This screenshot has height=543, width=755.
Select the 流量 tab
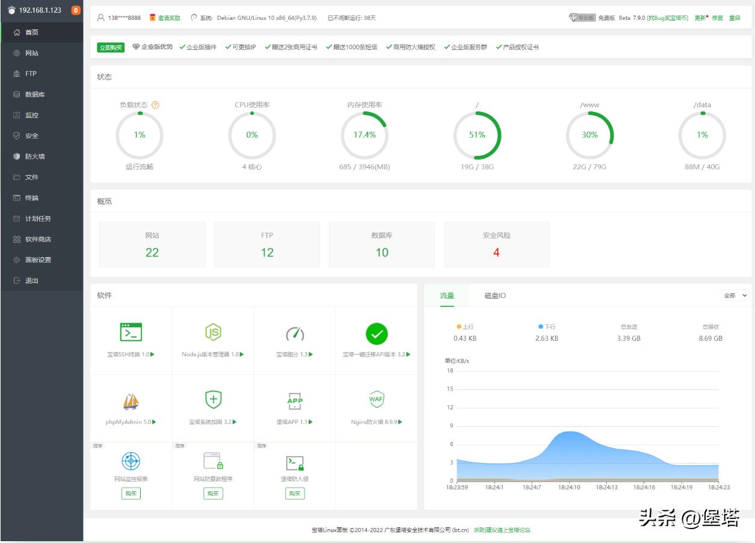[447, 296]
